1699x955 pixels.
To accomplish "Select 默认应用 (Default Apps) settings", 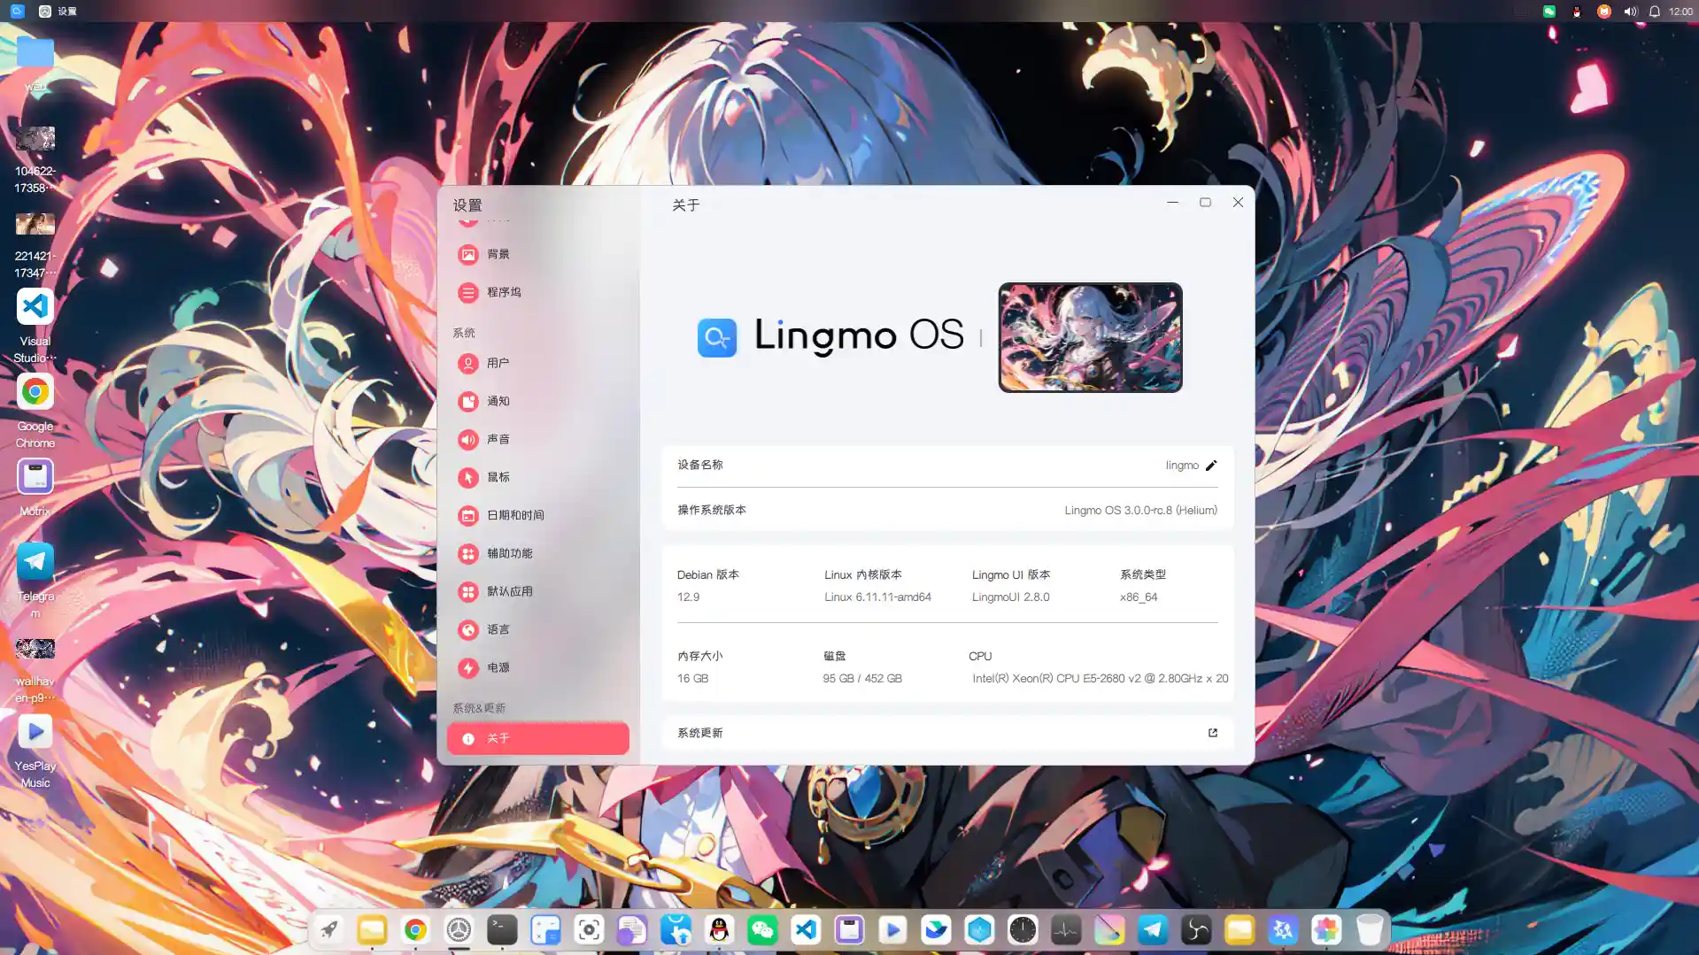I will 509,591.
